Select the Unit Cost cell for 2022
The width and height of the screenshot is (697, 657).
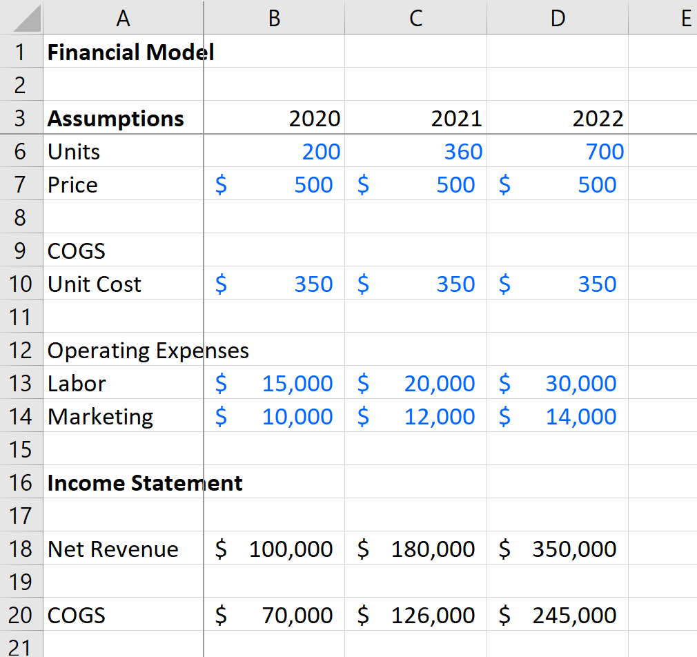pos(557,284)
